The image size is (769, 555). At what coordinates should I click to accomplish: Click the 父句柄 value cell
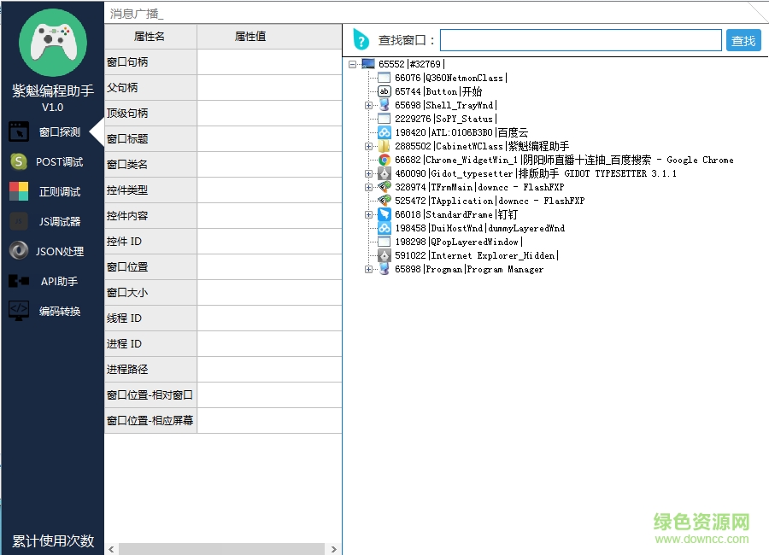[269, 87]
